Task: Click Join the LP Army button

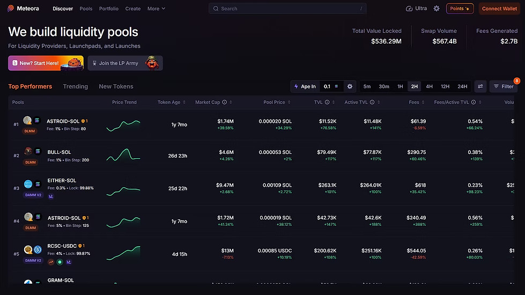Action: [x=125, y=63]
